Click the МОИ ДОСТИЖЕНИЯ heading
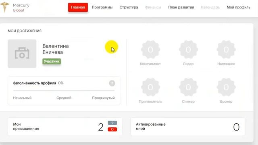This screenshot has width=258, height=145. 25,31
